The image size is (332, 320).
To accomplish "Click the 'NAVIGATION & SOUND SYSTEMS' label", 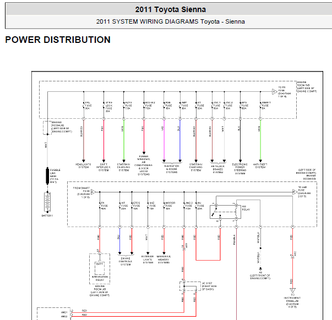I will tap(172, 169).
